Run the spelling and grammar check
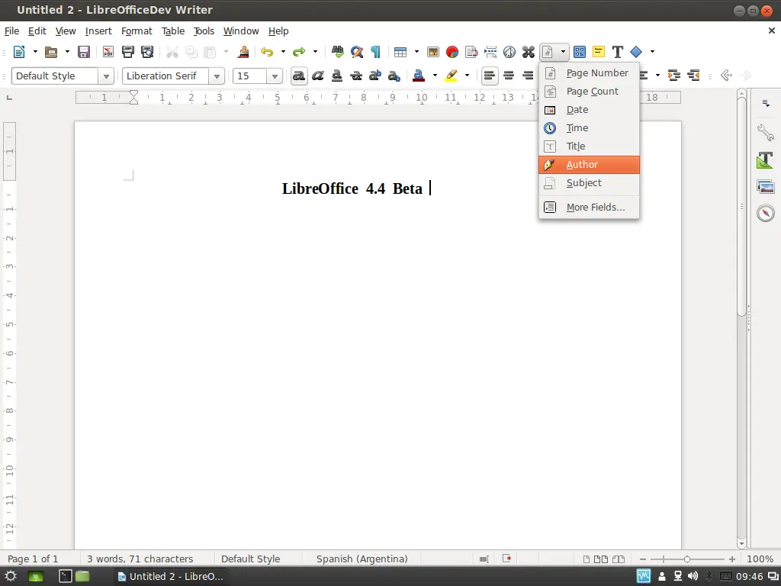781x586 pixels. [x=338, y=52]
